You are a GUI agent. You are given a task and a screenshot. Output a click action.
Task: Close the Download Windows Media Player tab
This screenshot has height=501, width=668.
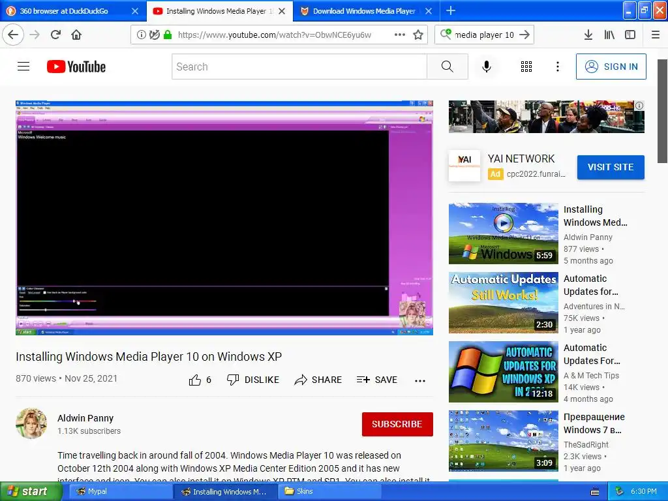429,11
